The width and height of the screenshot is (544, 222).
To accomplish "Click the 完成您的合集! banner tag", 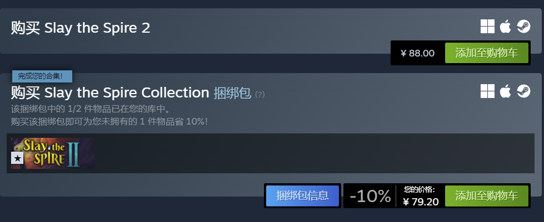I will (x=42, y=76).
